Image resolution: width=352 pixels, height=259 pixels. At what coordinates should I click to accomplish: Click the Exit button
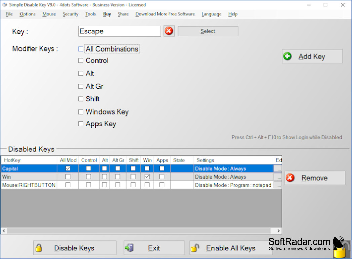click(154, 248)
